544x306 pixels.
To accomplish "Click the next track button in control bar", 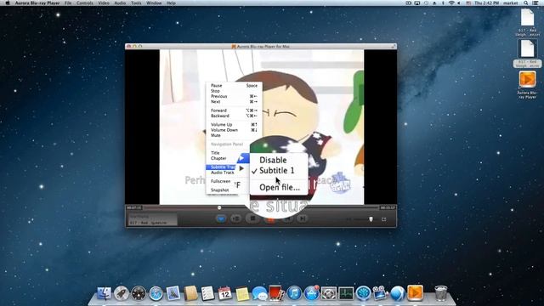I will pyautogui.click(x=303, y=218).
